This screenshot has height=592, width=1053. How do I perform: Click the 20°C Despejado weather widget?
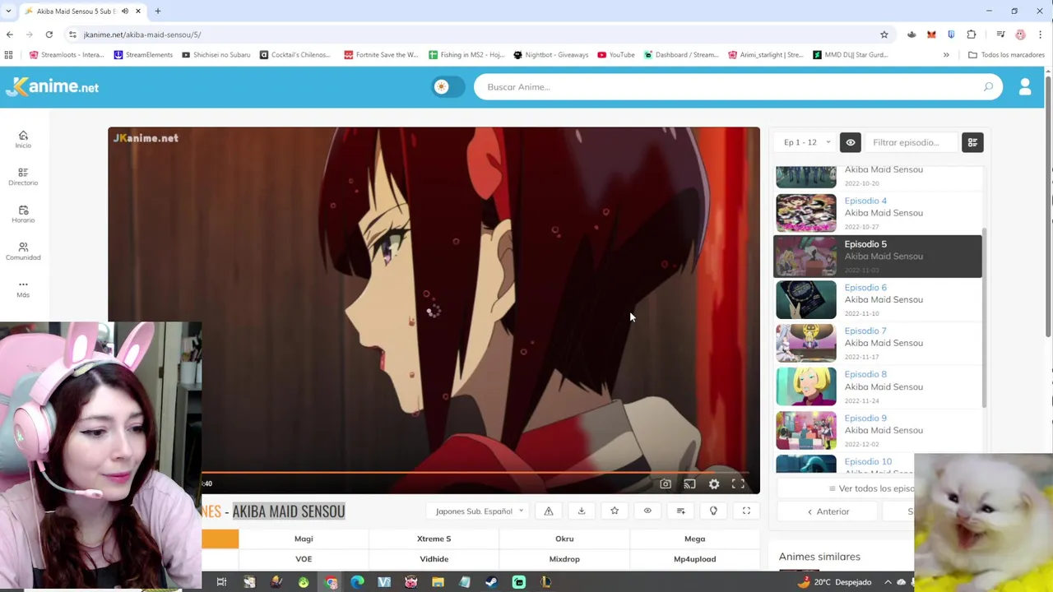(836, 582)
